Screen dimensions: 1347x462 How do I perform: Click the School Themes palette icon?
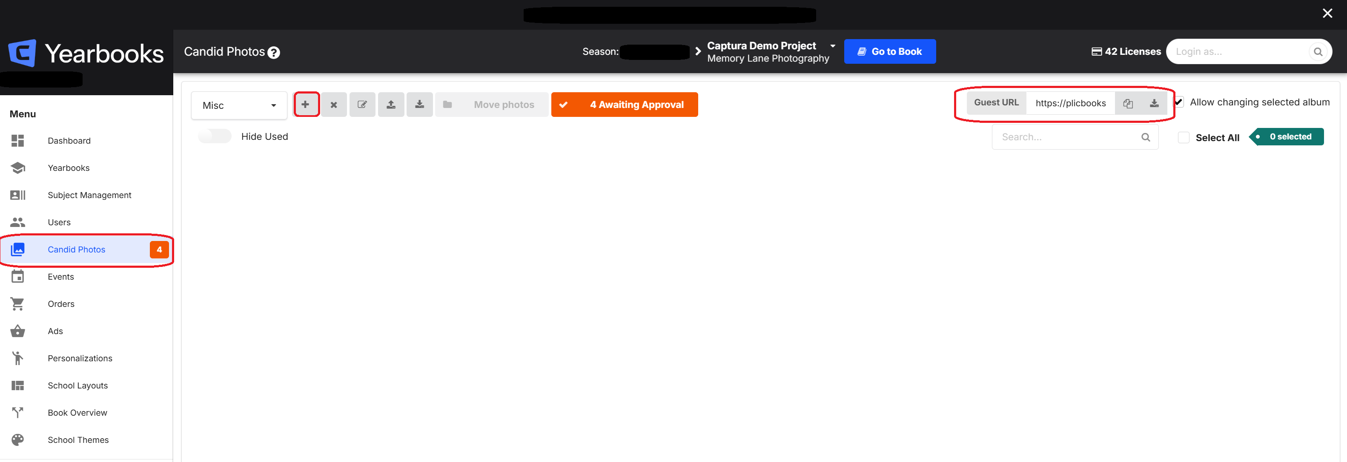(x=17, y=439)
